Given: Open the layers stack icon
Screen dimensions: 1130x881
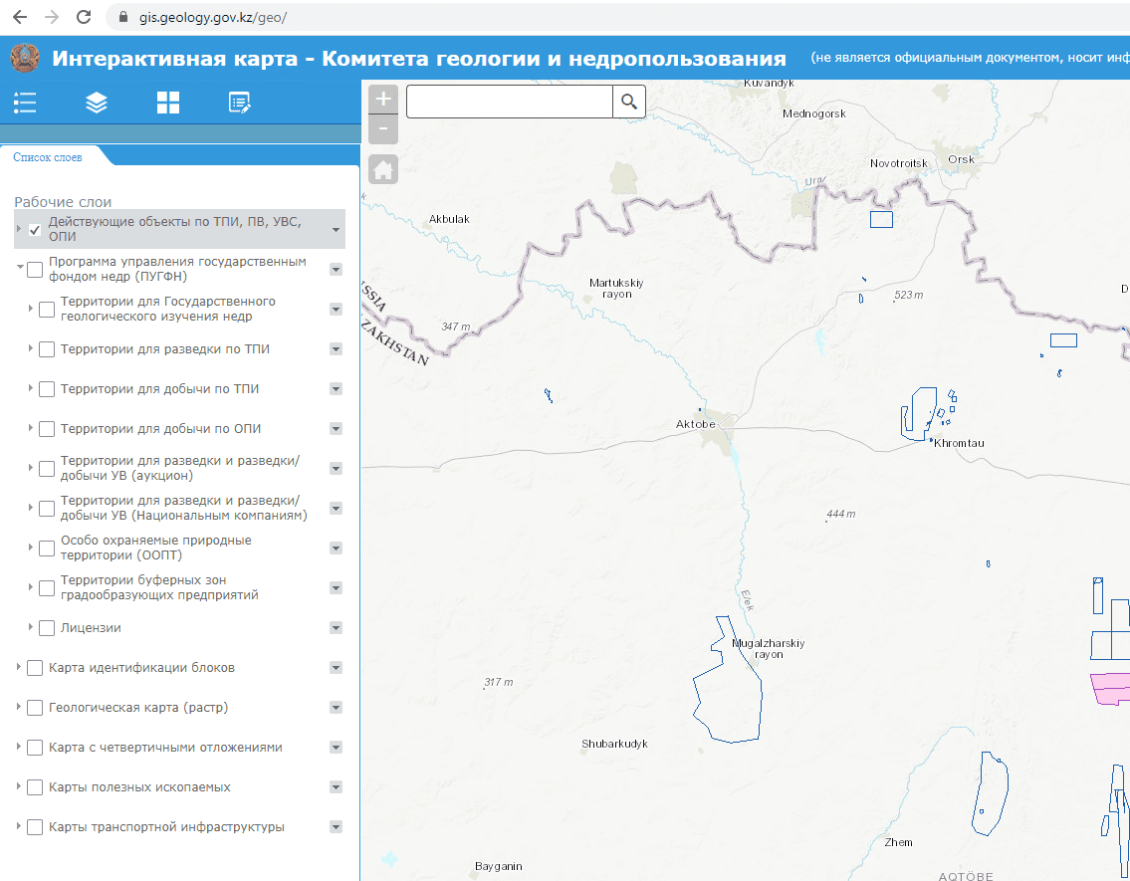Looking at the screenshot, I should (x=97, y=103).
